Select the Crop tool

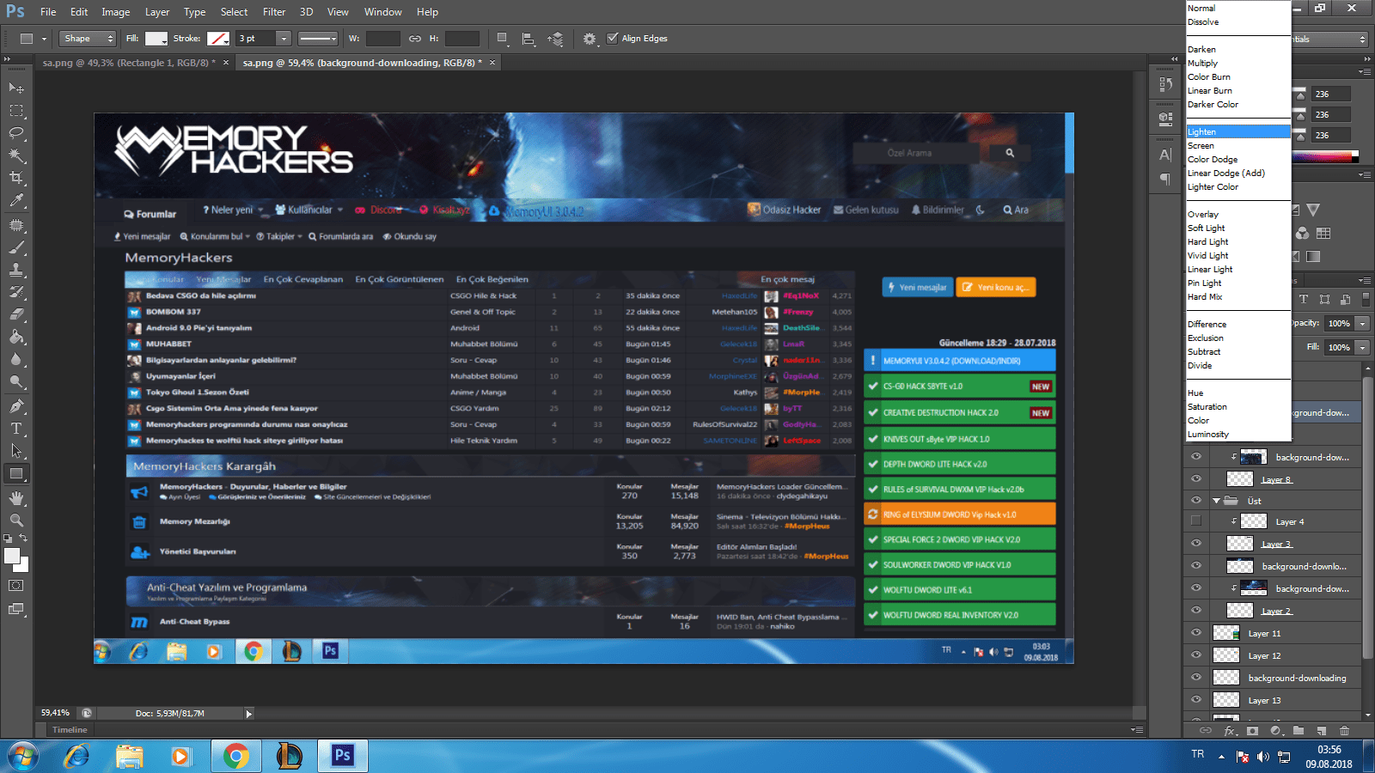[16, 178]
